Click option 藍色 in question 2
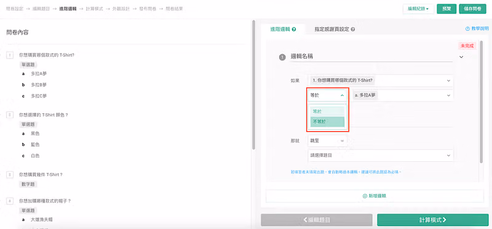 (x=35, y=145)
